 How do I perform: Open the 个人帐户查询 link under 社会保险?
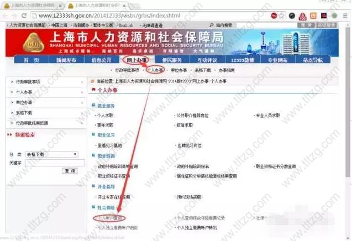click(x=110, y=218)
